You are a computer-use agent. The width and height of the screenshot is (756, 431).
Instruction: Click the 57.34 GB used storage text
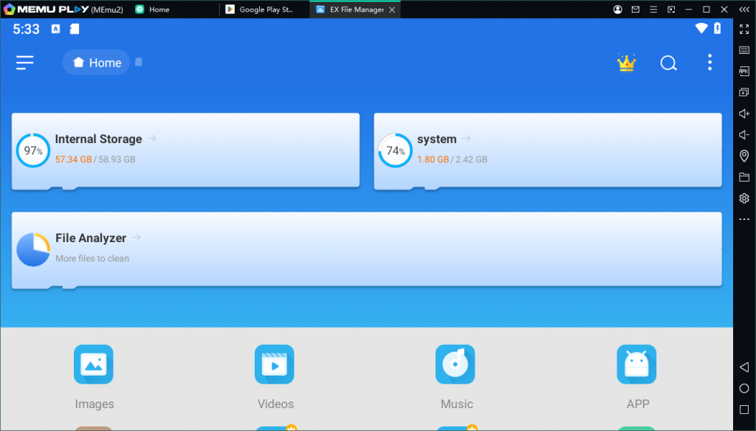73,159
